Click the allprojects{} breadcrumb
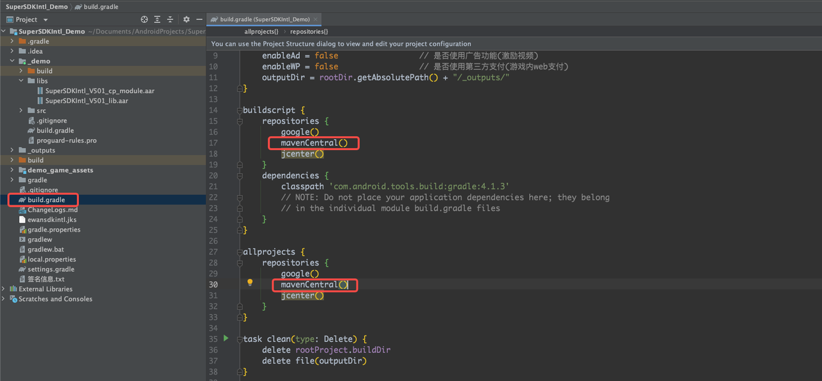This screenshot has width=822, height=381. 261,31
